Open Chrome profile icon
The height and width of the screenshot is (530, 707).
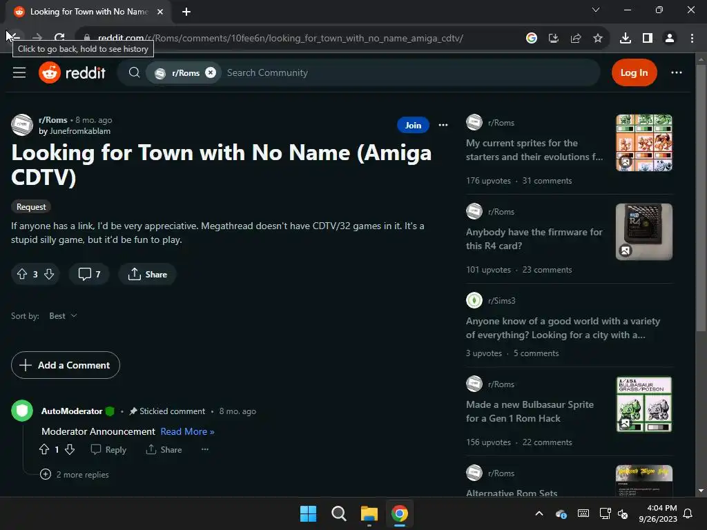coord(670,38)
